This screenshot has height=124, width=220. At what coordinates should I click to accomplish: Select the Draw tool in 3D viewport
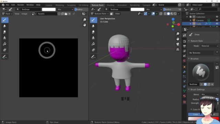[x=93, y=20]
